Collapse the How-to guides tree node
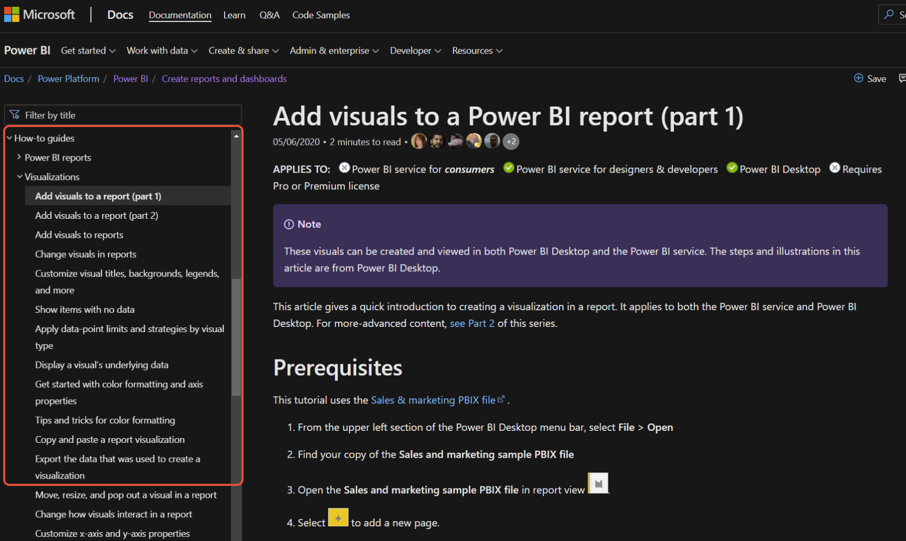Viewport: 906px width, 541px height. 9,138
